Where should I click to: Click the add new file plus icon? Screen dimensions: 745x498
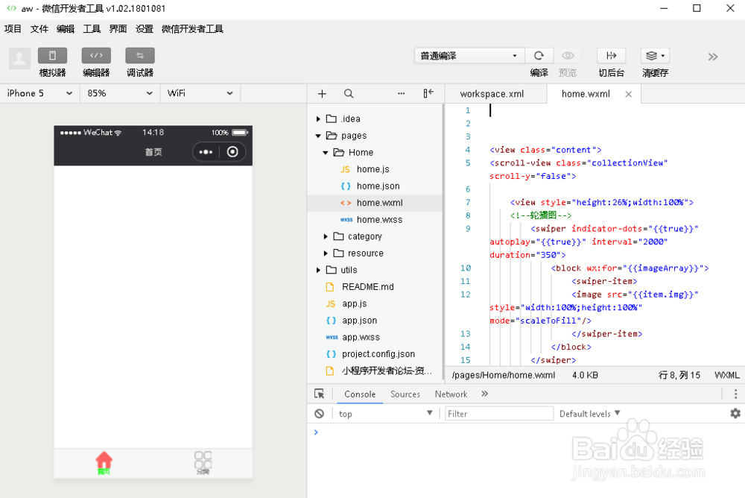(322, 94)
